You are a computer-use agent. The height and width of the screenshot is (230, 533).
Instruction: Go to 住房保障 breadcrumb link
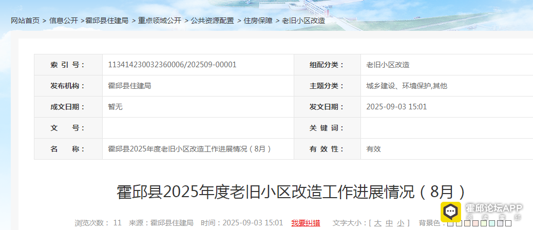258,21
